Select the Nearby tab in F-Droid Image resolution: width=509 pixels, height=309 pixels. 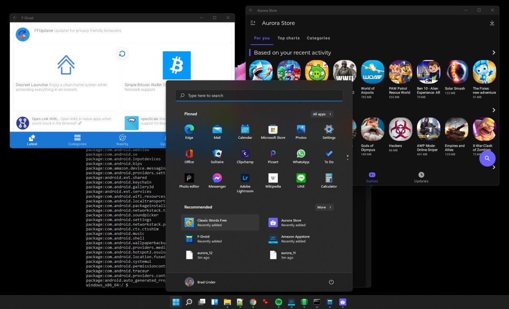tap(122, 140)
